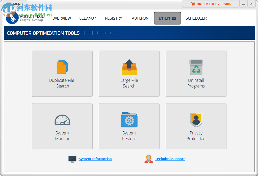Click the System Restore gear folder icon
This screenshot has height=176, width=258.
[x=129, y=120]
